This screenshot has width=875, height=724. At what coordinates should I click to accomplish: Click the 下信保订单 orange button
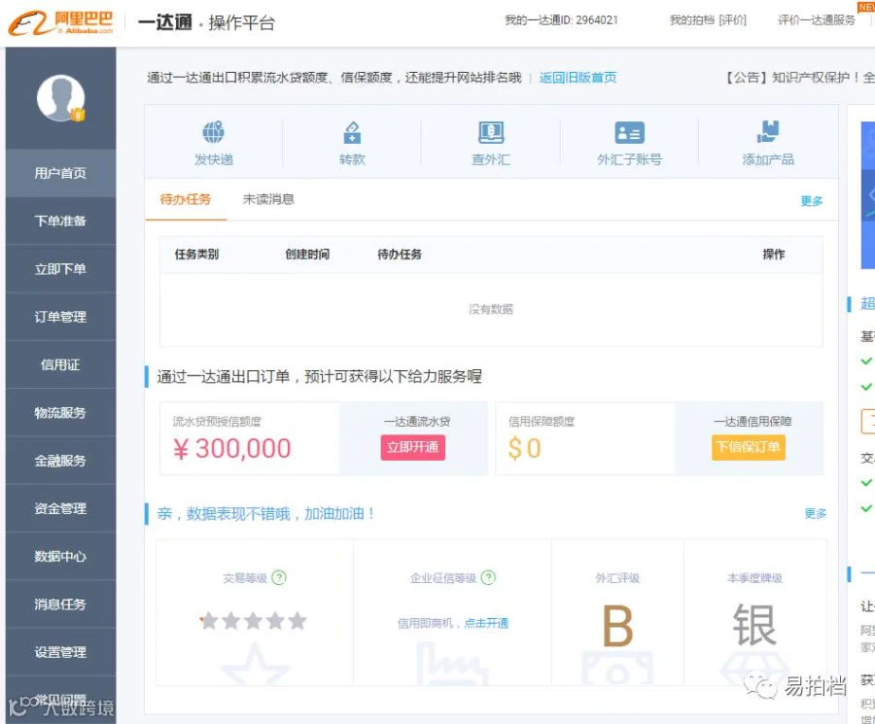(749, 447)
